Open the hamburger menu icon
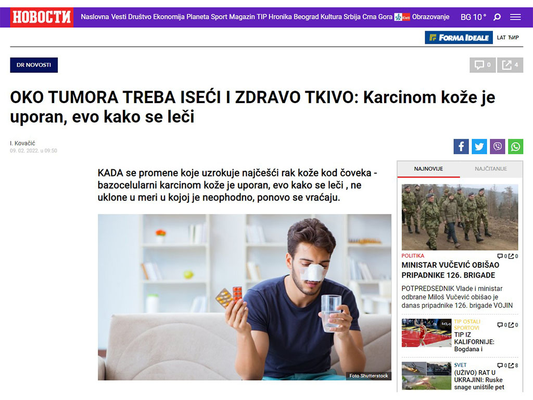 [x=515, y=17]
